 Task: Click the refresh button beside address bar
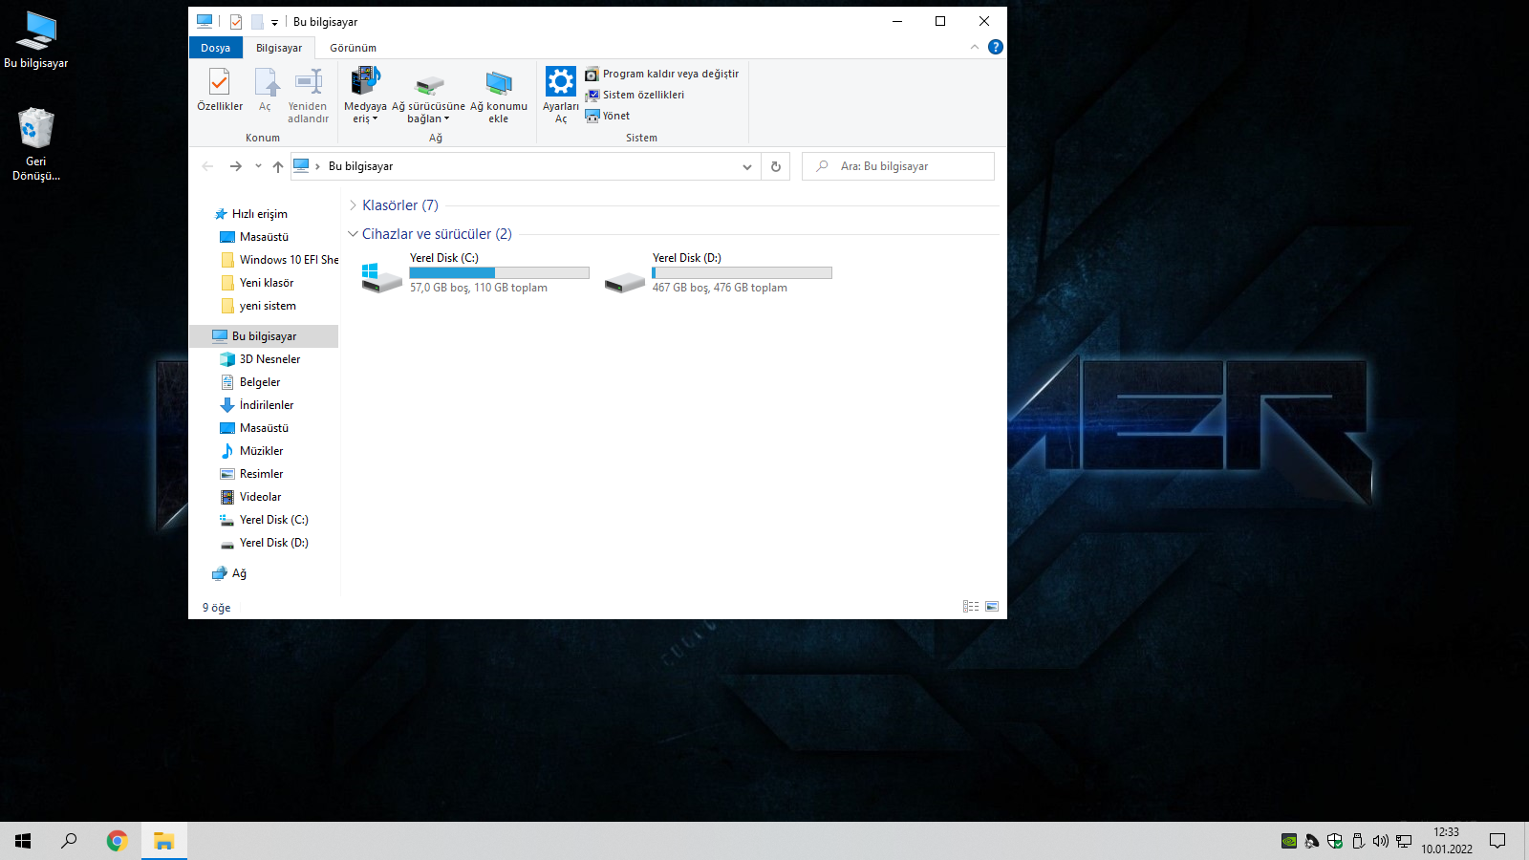point(776,166)
